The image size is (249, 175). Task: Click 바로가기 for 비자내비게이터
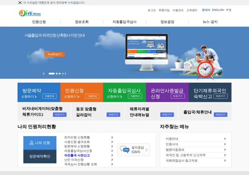pos(60,115)
